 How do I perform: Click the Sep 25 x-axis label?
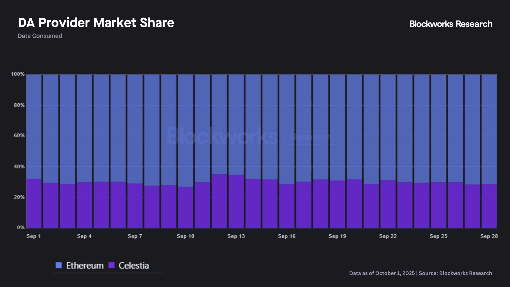click(x=439, y=236)
